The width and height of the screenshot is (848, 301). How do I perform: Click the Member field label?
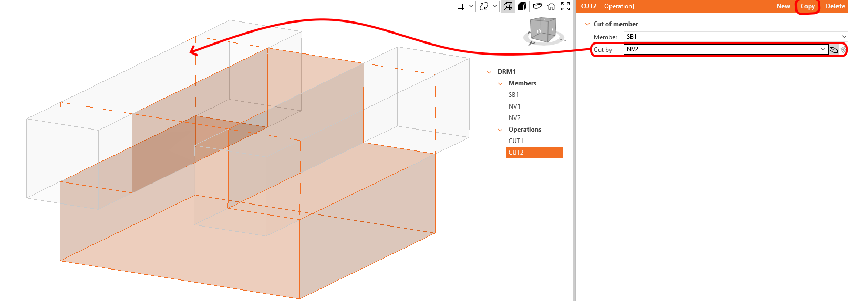pos(605,37)
